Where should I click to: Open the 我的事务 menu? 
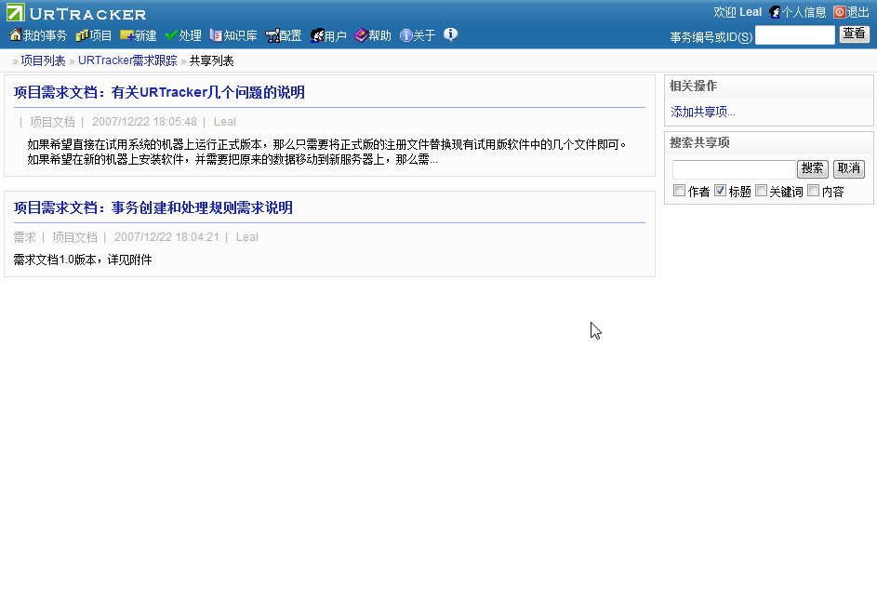click(x=45, y=36)
